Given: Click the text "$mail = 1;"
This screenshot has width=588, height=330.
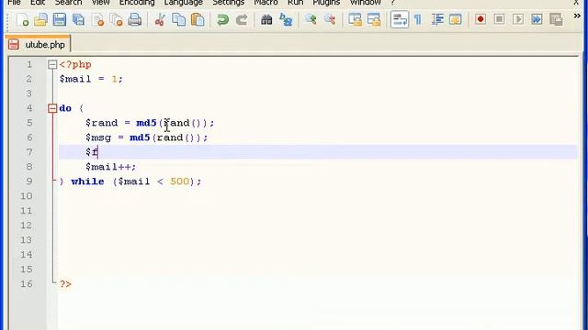Looking at the screenshot, I should click(91, 80).
